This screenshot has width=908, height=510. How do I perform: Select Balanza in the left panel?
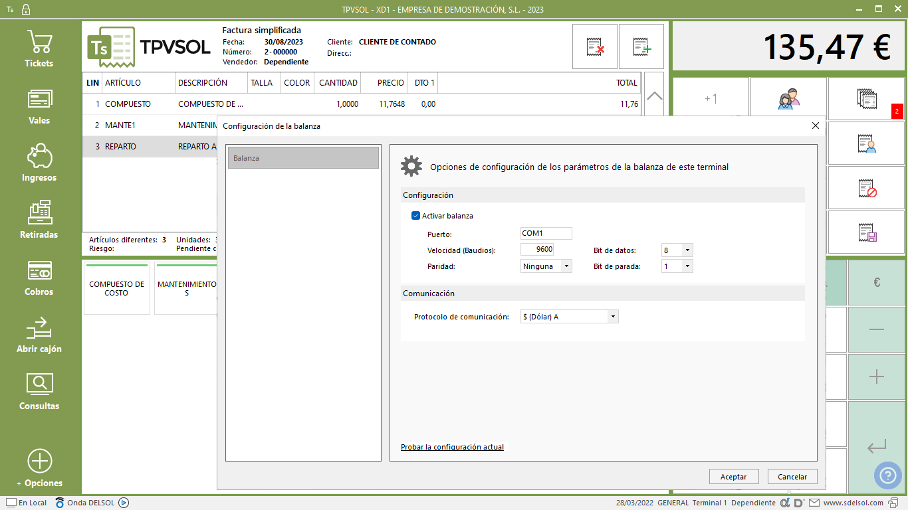click(303, 158)
